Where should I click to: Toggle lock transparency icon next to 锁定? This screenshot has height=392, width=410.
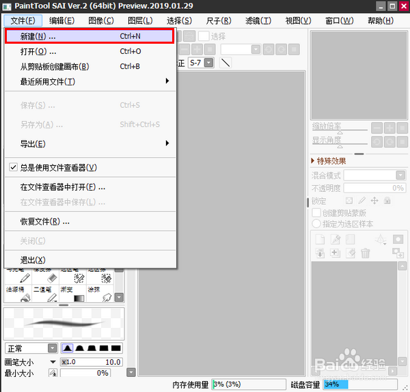tap(349, 201)
